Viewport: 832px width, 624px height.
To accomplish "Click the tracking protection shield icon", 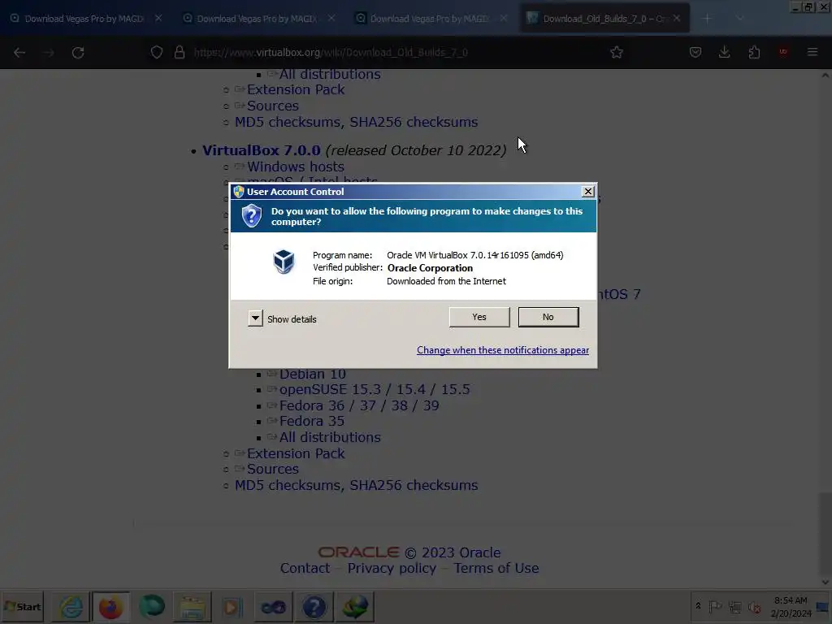I will [x=157, y=52].
